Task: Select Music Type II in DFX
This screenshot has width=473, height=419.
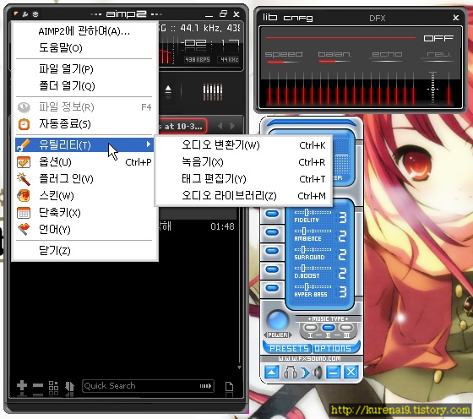Action: coord(329,327)
